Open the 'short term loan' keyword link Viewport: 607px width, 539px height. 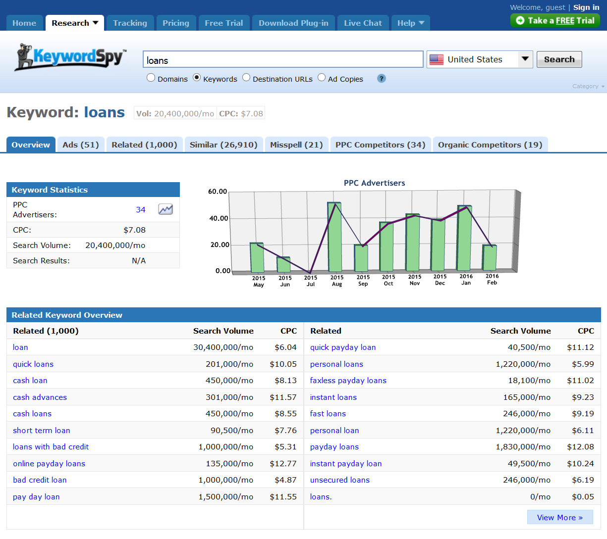coord(42,431)
